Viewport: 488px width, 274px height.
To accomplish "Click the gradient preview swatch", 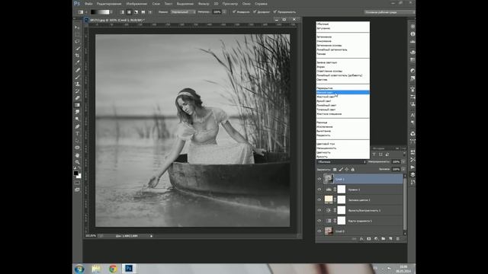I will click(x=100, y=12).
